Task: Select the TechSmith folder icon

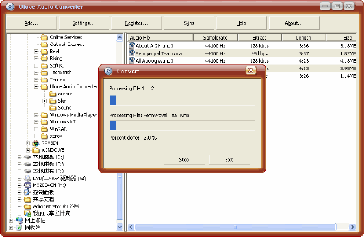Action: (44, 73)
